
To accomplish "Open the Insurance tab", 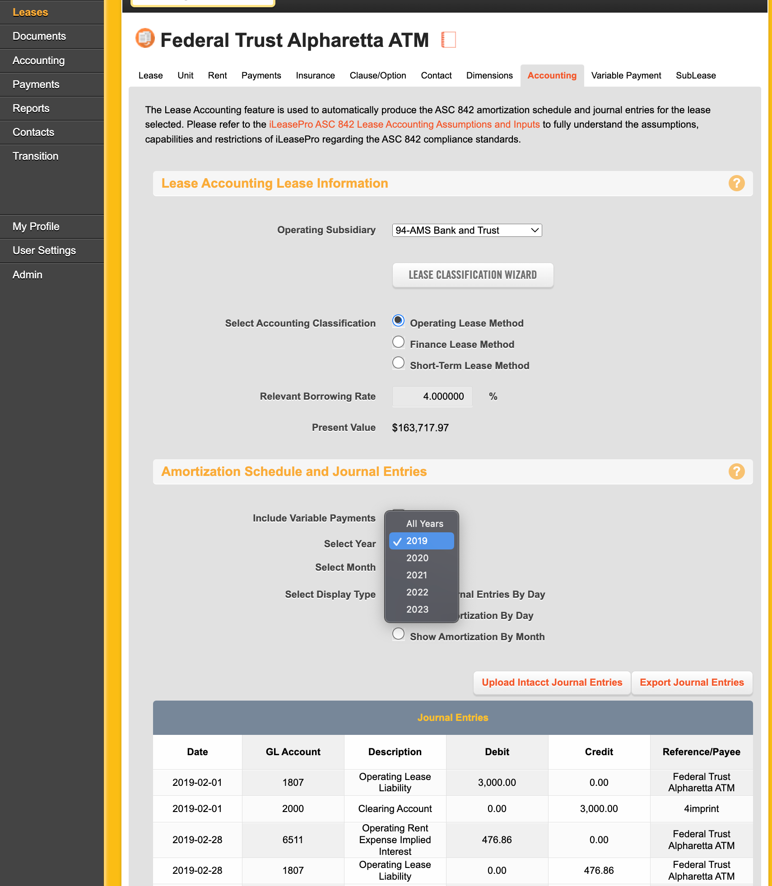I will [x=315, y=75].
